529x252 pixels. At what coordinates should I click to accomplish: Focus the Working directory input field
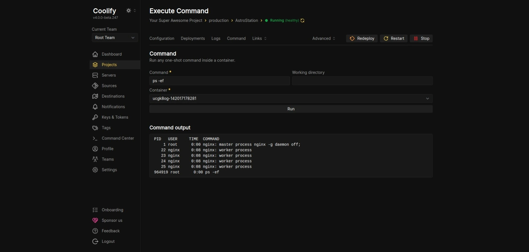coord(362,81)
